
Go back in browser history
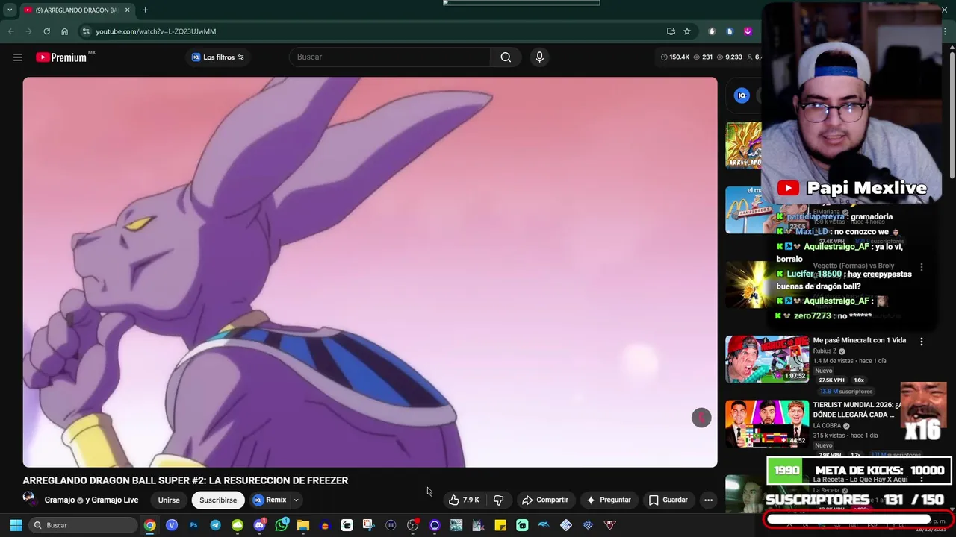point(10,31)
